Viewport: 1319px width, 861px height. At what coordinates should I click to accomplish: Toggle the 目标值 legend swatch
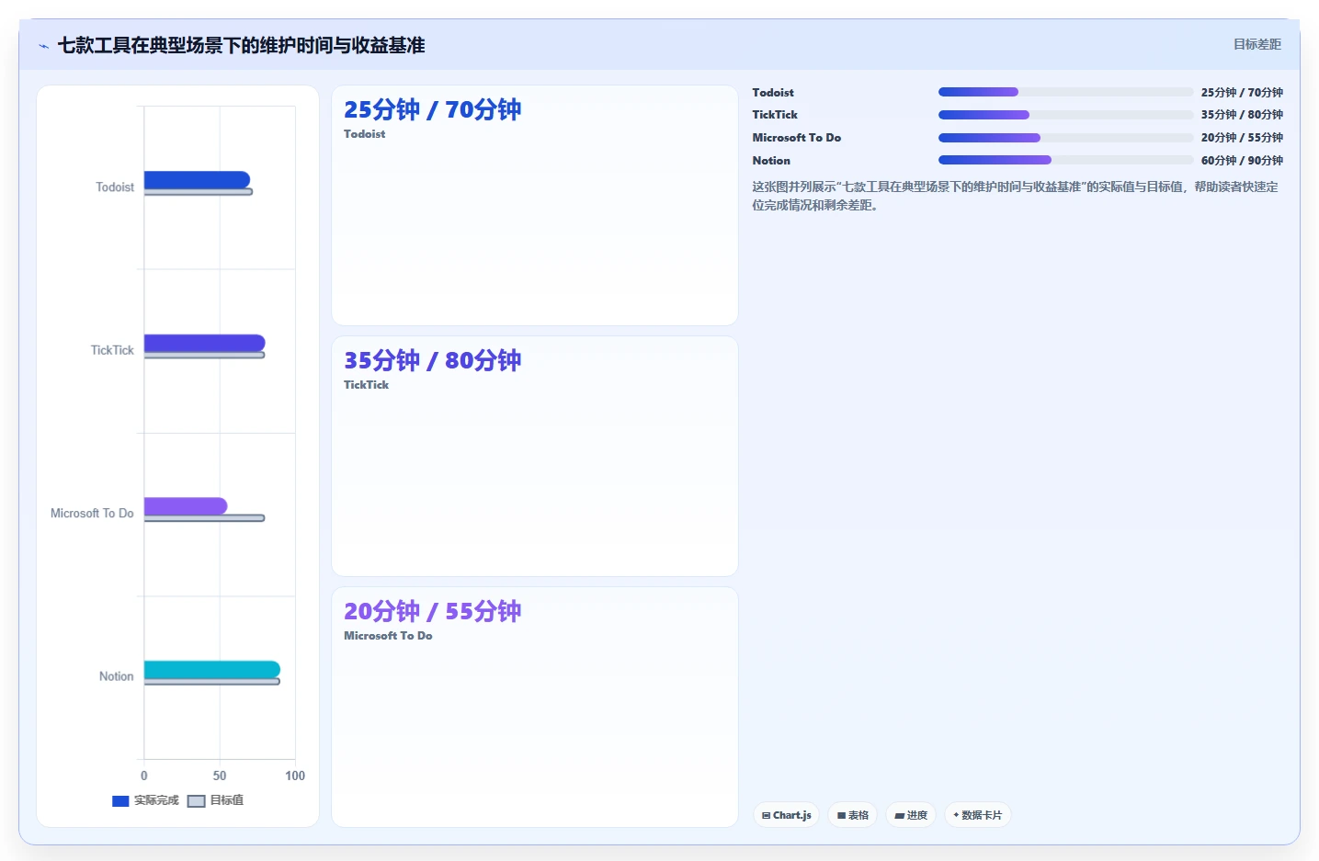click(196, 801)
